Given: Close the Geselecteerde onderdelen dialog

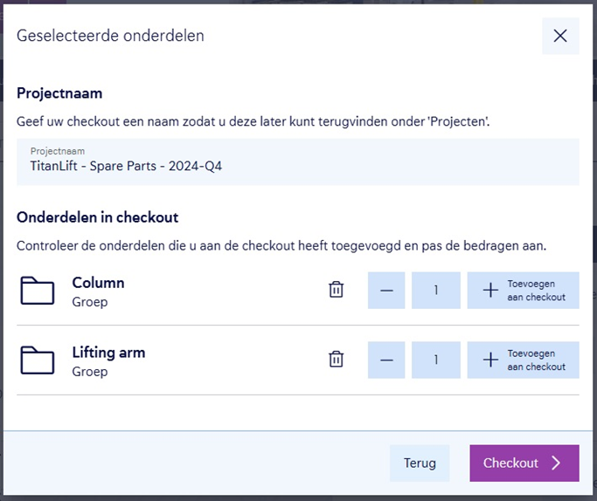Looking at the screenshot, I should tap(560, 36).
